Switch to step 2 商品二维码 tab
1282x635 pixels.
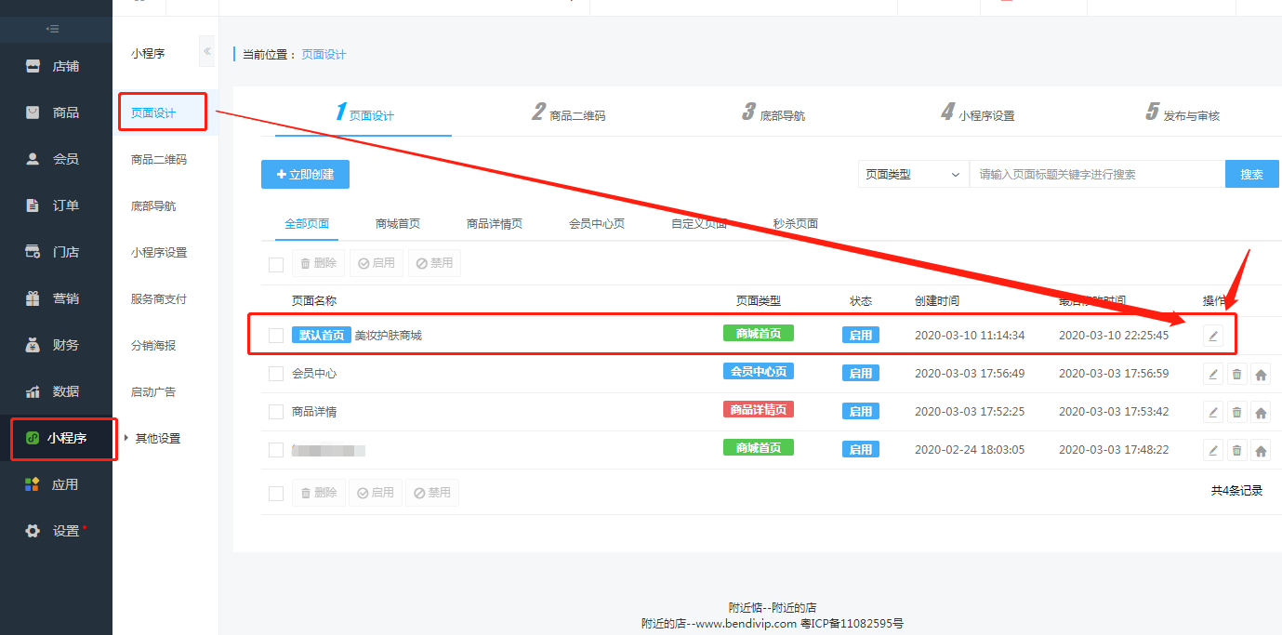click(568, 113)
